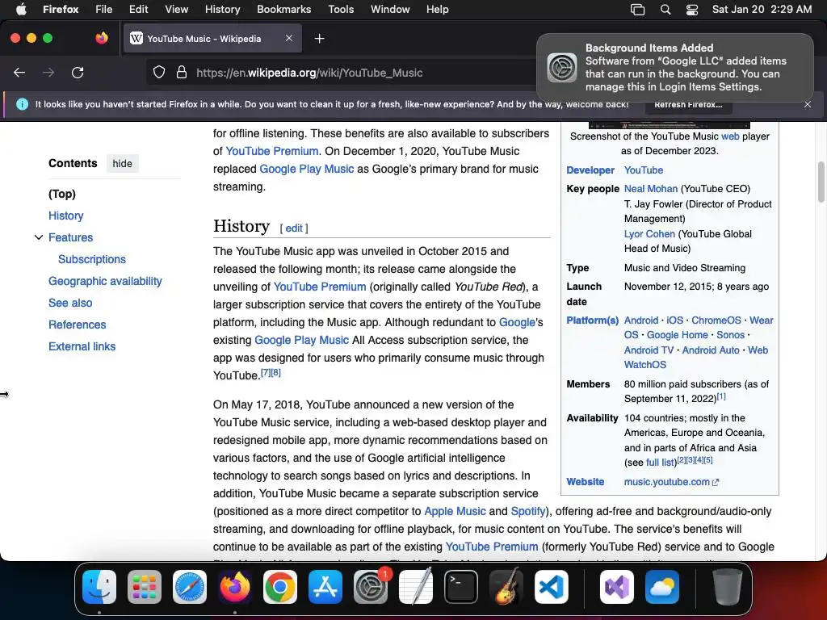Reload the page with the refresh icon
Image resolution: width=827 pixels, height=620 pixels.
coord(78,73)
